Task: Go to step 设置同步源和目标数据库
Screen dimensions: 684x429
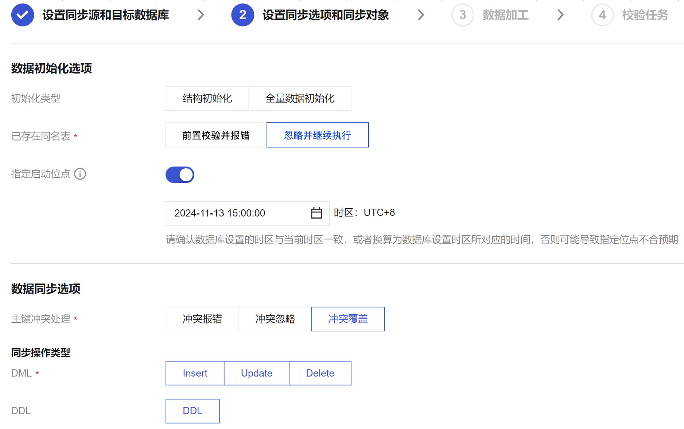Action: pos(106,15)
